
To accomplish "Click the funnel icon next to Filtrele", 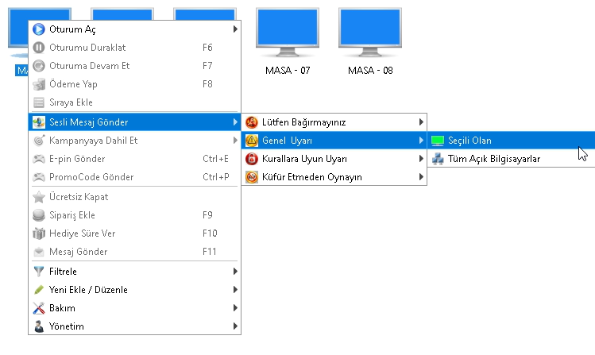I will pyautogui.click(x=39, y=271).
